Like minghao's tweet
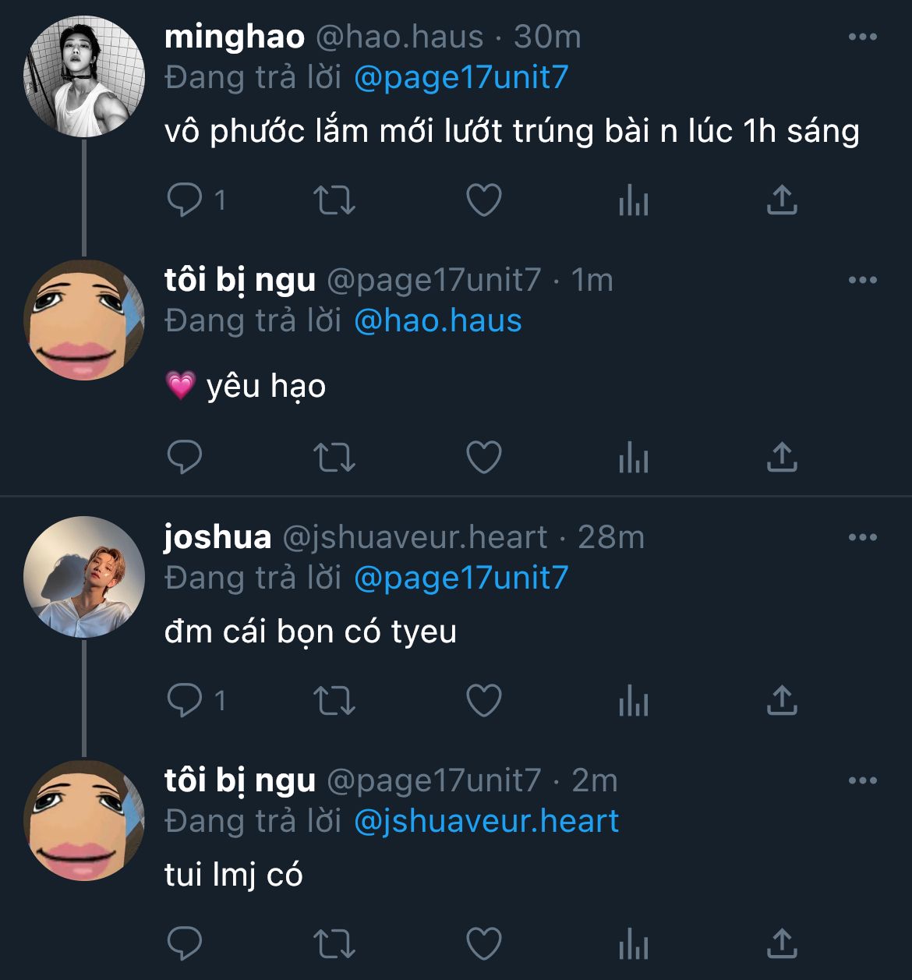 [x=484, y=200]
